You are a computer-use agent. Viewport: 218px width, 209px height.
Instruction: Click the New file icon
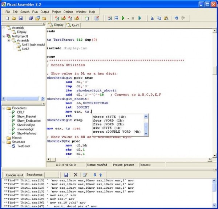[x=7, y=18]
